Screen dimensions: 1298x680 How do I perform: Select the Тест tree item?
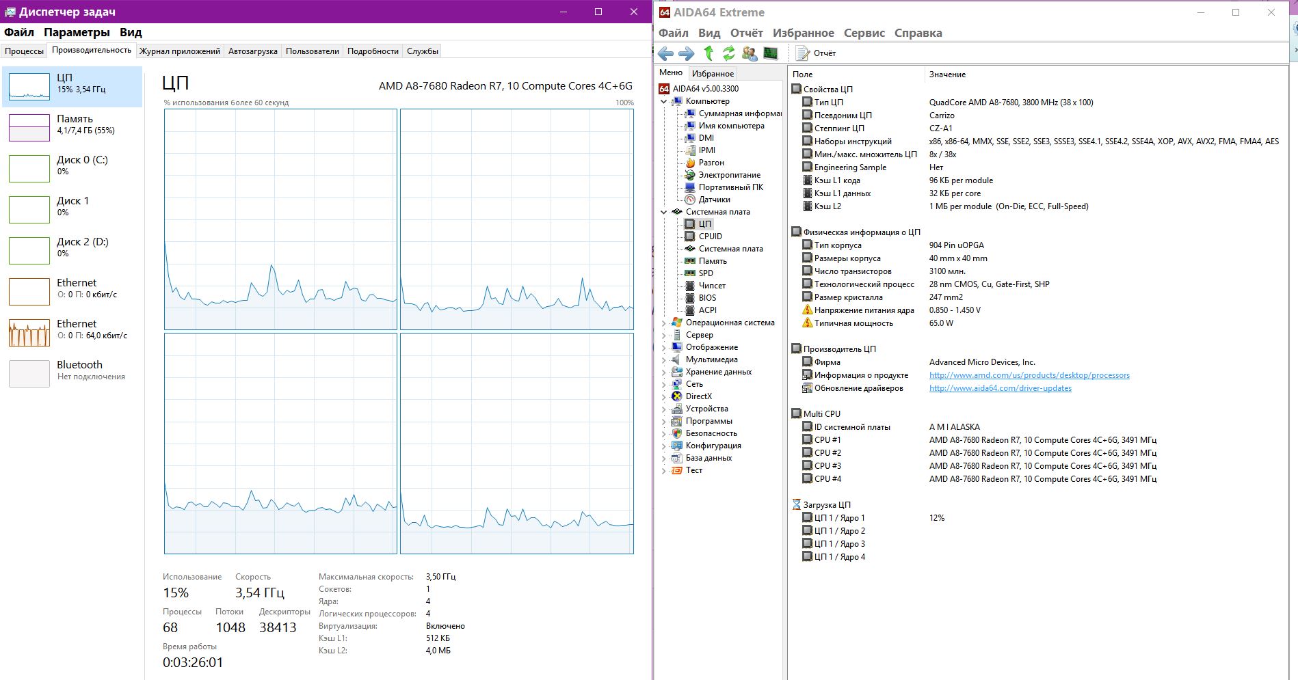(x=687, y=470)
